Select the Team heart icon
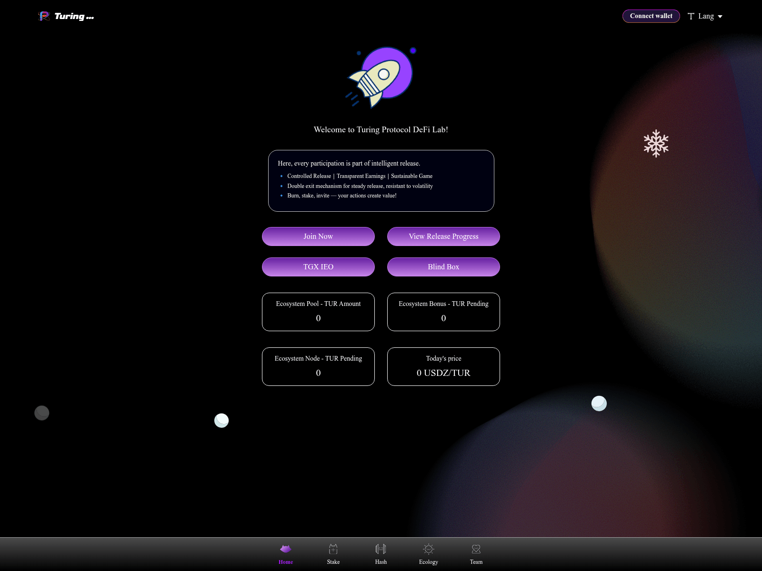This screenshot has width=762, height=571. [x=476, y=549]
